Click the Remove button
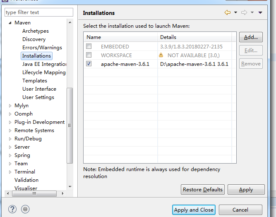276x217 pixels. (x=251, y=64)
